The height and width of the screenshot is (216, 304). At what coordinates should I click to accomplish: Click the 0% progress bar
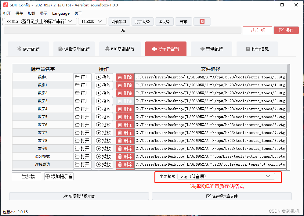click(x=122, y=30)
